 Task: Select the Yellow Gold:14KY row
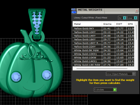[103, 36]
